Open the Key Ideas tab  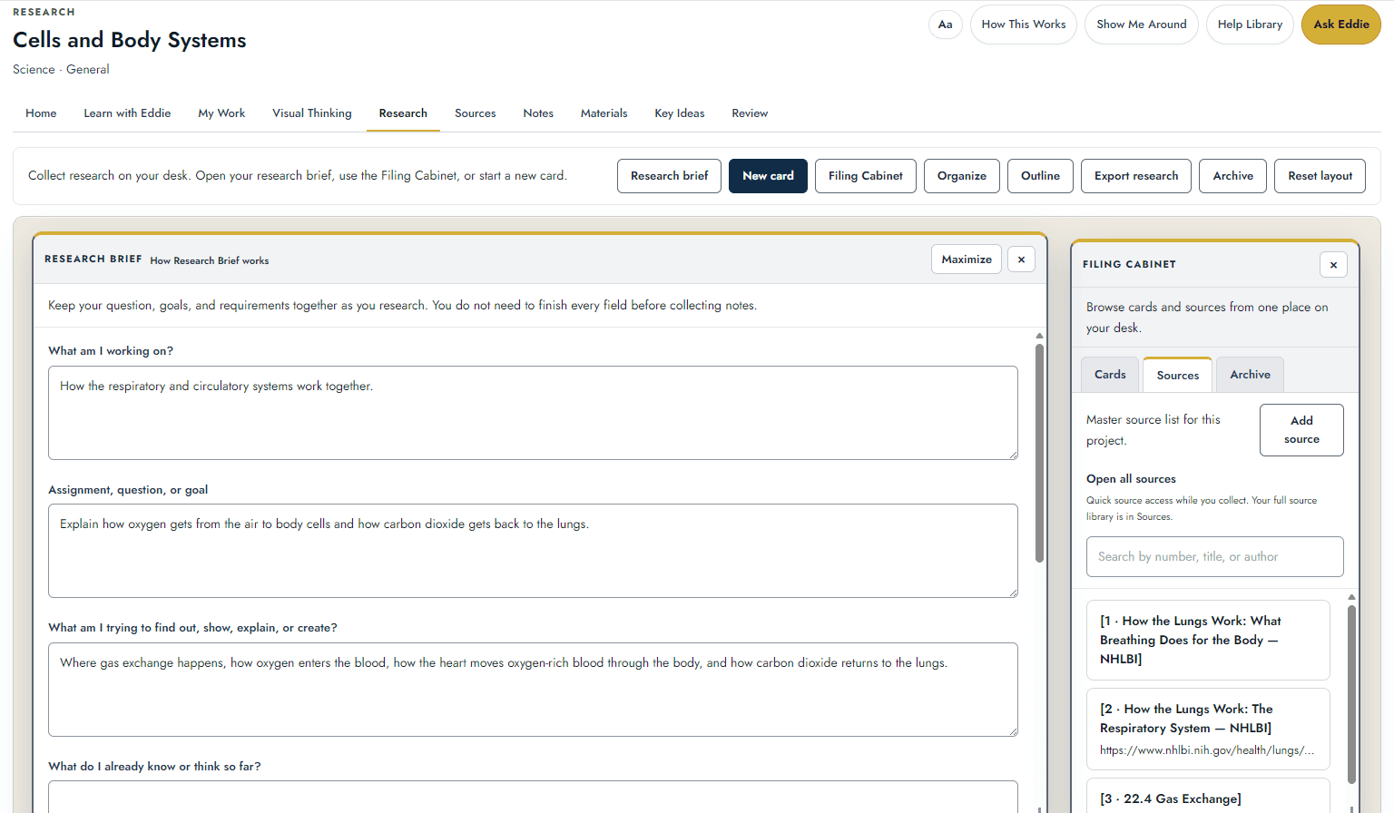pos(680,113)
